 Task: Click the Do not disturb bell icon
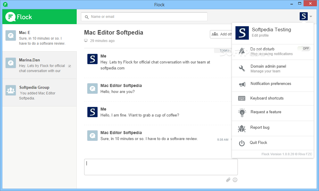242,51
